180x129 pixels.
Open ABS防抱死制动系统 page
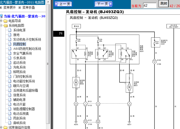coord(27,49)
